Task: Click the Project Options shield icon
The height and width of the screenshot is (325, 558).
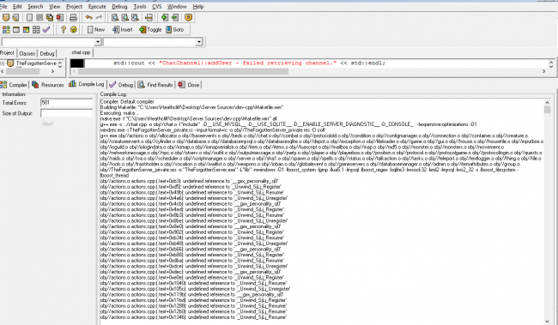Action: click(189, 17)
